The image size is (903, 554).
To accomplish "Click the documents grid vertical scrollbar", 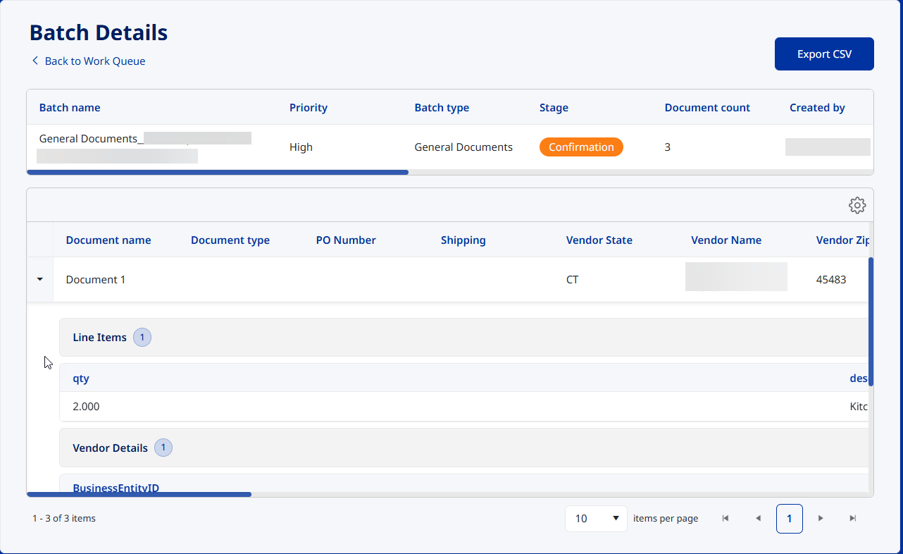I will [871, 321].
